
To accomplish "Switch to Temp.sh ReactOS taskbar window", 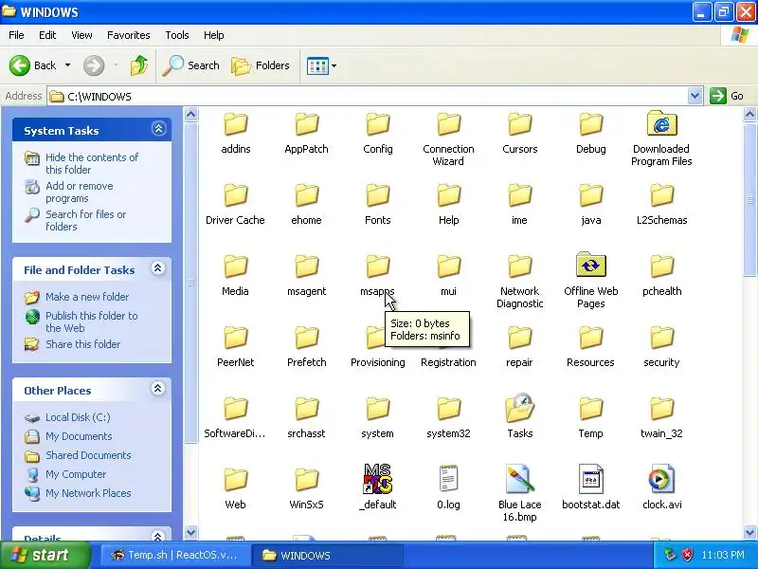I will tap(175, 555).
